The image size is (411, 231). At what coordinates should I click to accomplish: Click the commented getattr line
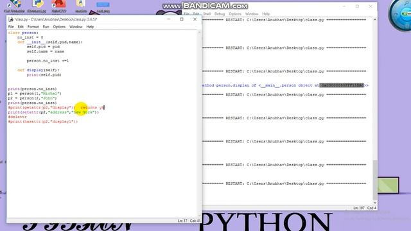(56, 108)
